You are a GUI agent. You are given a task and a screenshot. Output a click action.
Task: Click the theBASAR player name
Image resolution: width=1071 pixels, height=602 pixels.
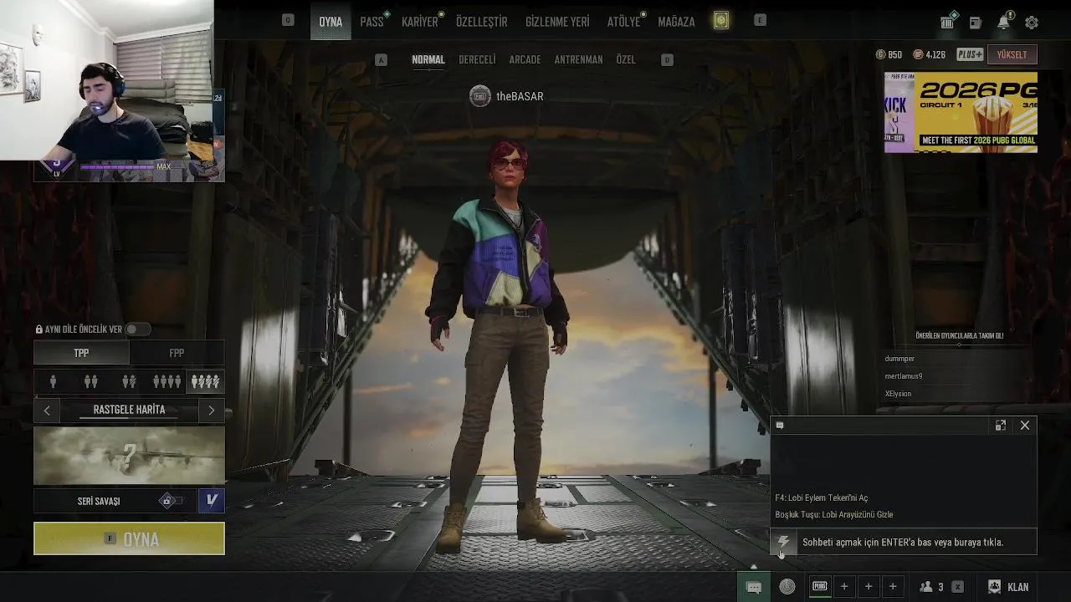point(520,96)
